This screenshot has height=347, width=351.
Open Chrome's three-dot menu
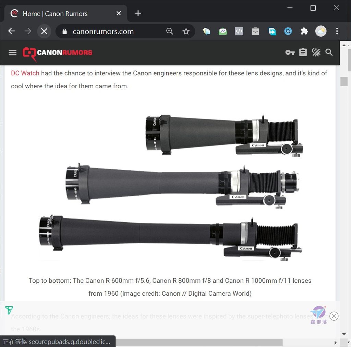tap(337, 31)
